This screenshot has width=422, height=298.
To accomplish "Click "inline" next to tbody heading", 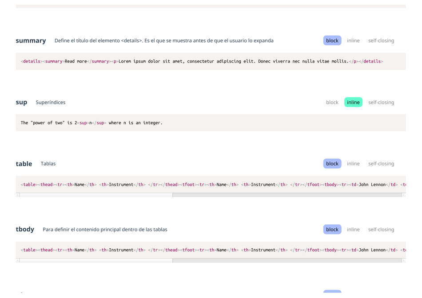I will tap(353, 229).
